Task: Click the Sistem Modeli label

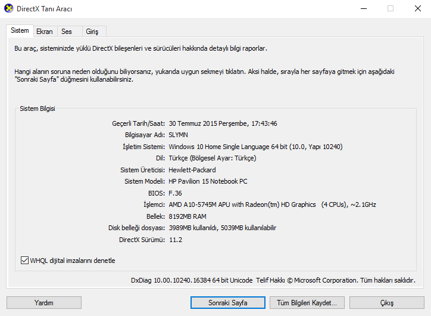Action: (x=145, y=181)
